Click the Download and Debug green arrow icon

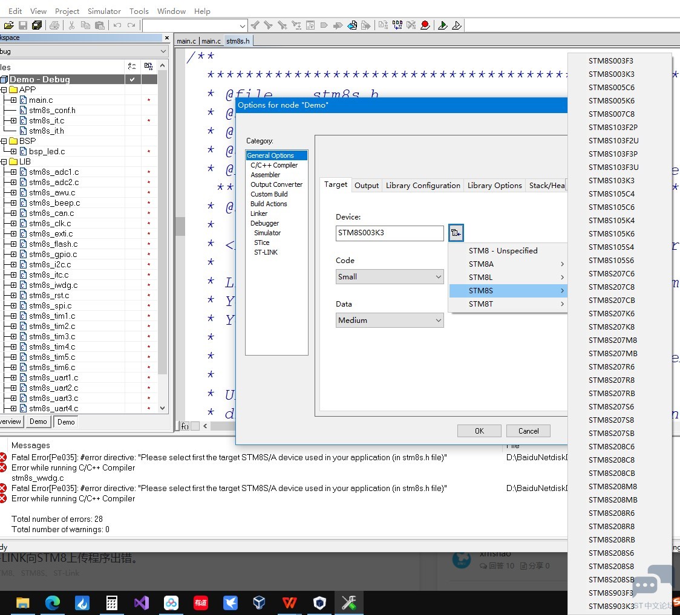click(443, 25)
